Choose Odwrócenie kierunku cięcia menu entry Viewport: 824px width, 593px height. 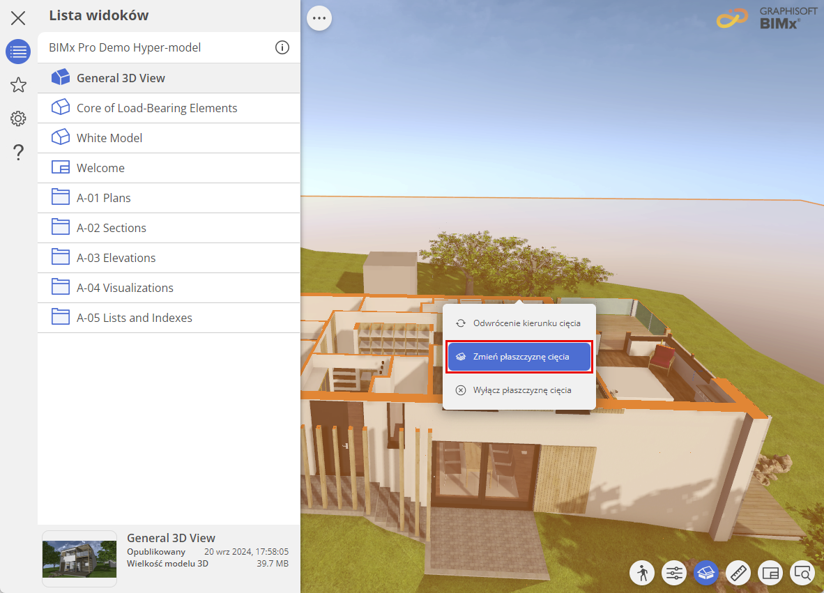coord(519,323)
